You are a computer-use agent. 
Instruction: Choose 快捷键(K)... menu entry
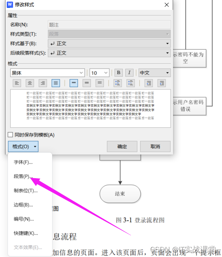[26, 233]
